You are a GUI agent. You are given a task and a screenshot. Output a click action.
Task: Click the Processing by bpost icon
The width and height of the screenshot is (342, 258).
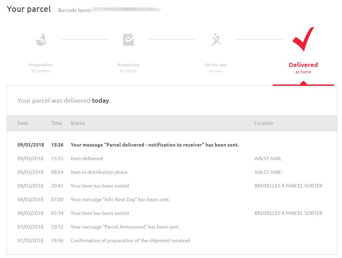(128, 39)
